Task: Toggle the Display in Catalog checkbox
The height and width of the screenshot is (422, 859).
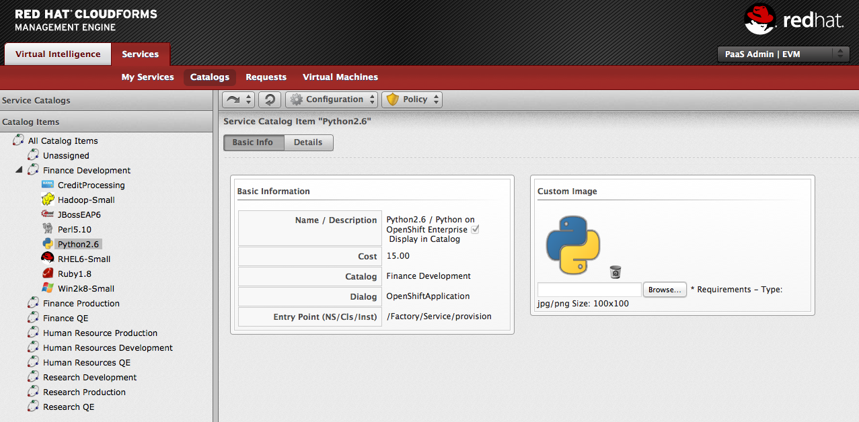Action: [475, 230]
